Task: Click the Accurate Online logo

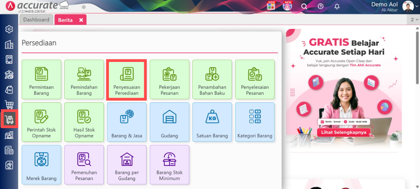Action: (x=37, y=6)
